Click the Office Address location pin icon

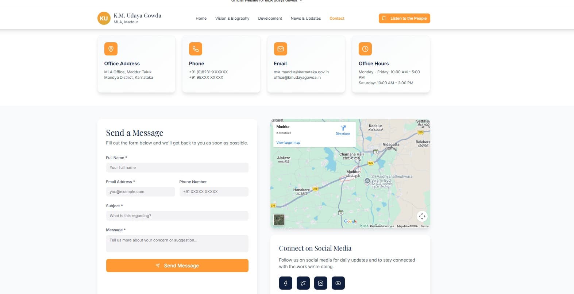[111, 49]
